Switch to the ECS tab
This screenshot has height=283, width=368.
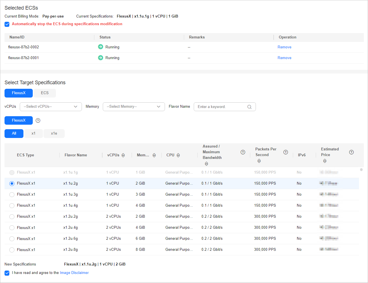[x=45, y=93]
